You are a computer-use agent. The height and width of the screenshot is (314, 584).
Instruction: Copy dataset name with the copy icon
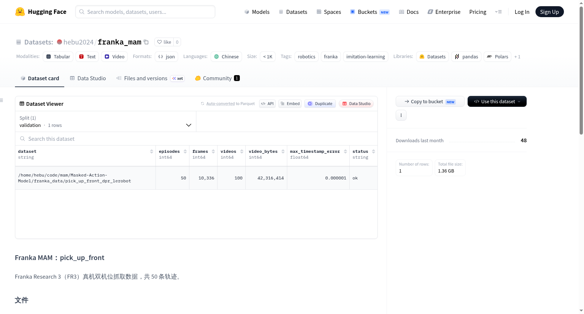[x=146, y=42]
